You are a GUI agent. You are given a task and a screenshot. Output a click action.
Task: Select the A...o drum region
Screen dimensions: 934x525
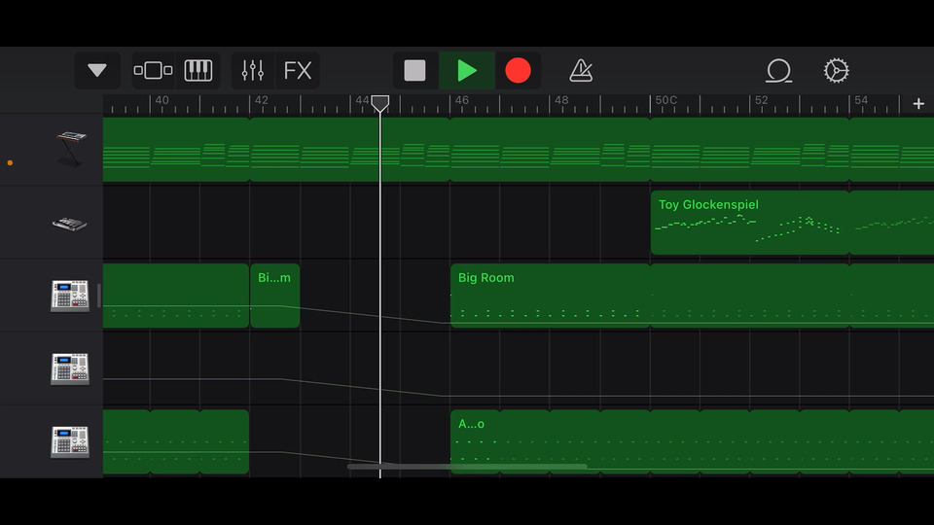475,441
